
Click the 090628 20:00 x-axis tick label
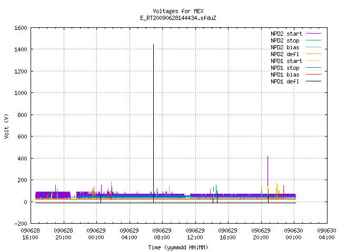[63, 234]
